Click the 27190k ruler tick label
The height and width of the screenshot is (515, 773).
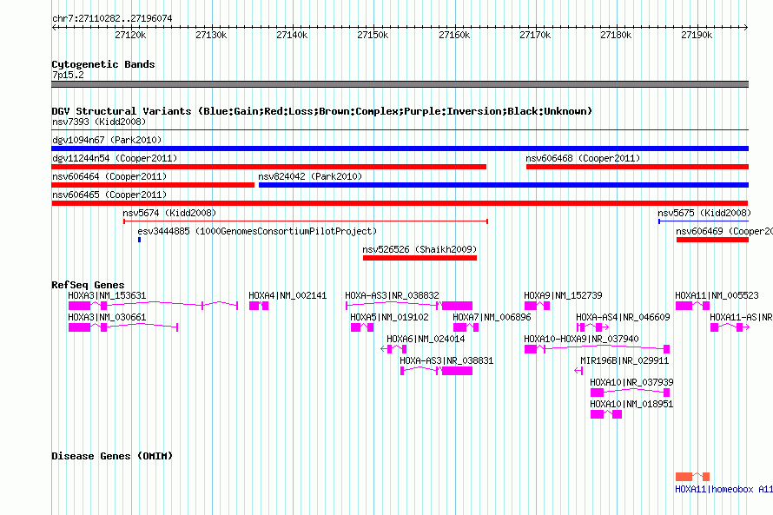(697, 35)
